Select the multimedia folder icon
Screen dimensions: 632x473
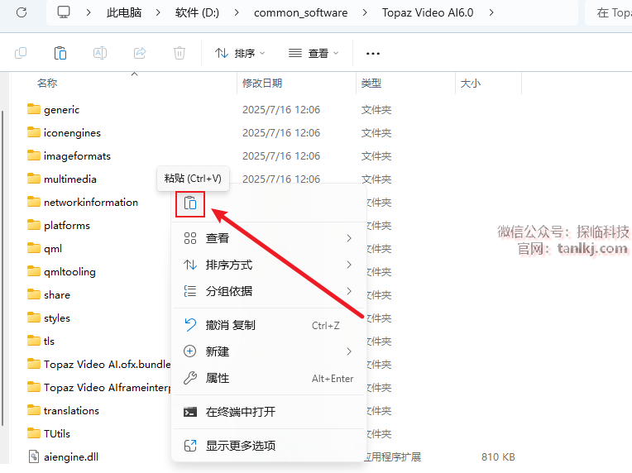click(x=34, y=179)
